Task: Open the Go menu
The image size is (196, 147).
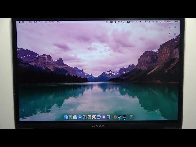Action: 46,22
